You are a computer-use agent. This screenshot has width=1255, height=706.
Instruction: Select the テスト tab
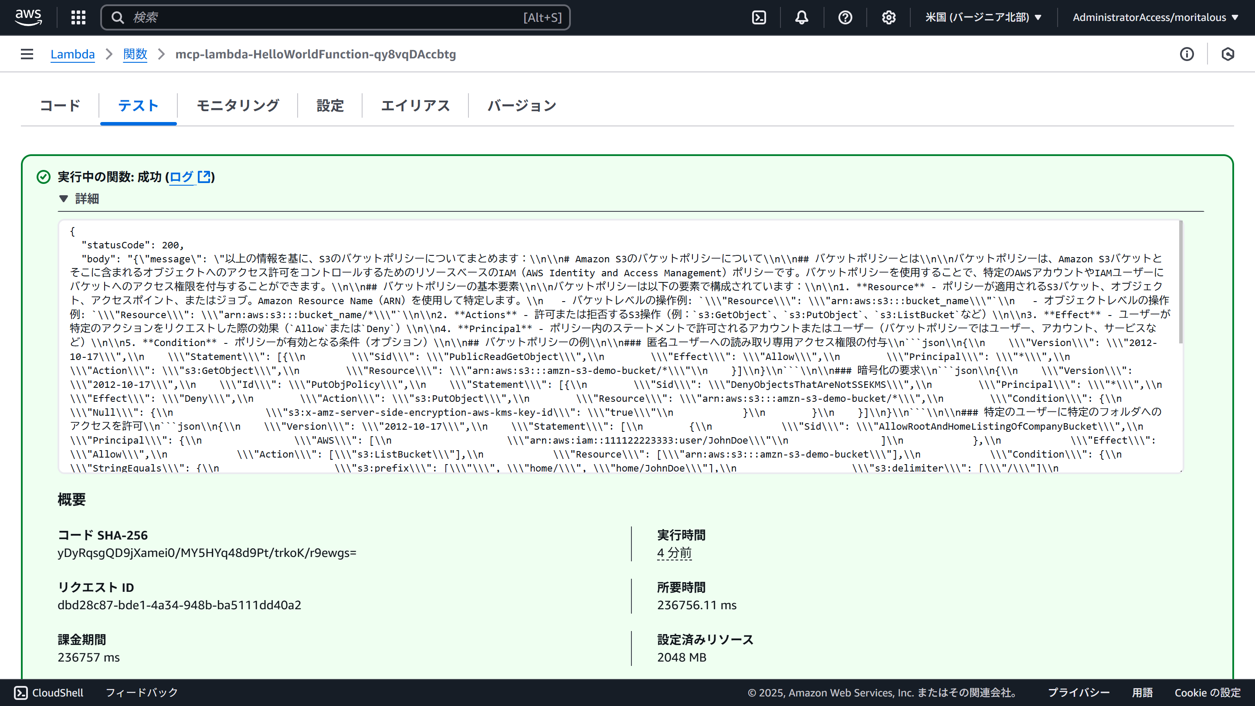tap(139, 106)
